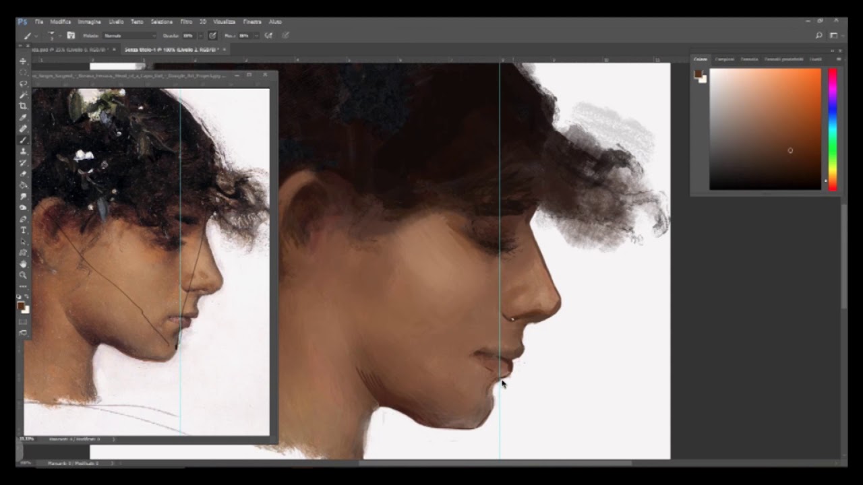The image size is (863, 485).
Task: Toggle pressure for opacity button
Action: point(212,36)
